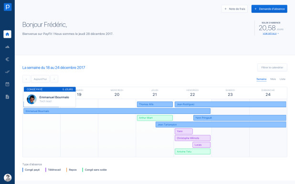Select Jean Tartampion absence bar
Screen dimensions: 295x184
(221, 124)
